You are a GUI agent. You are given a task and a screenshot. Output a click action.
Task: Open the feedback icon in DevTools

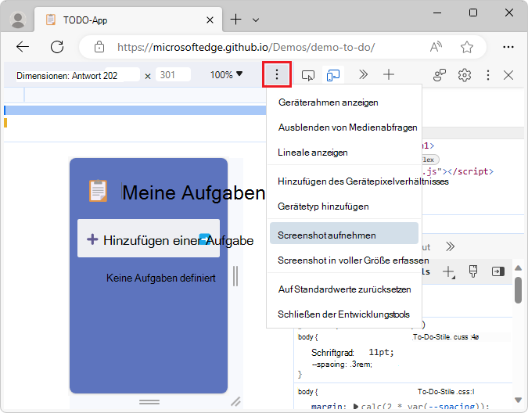440,75
